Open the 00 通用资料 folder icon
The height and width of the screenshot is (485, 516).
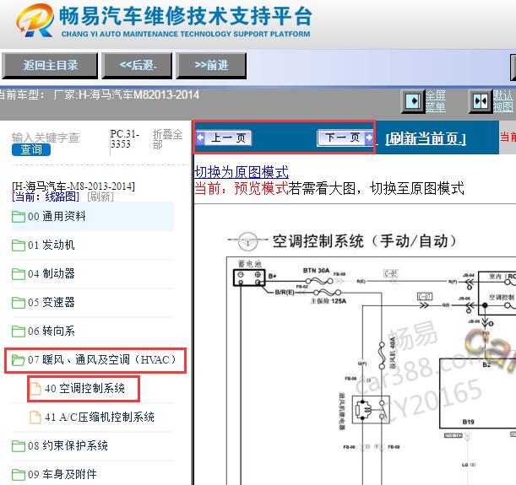19,217
